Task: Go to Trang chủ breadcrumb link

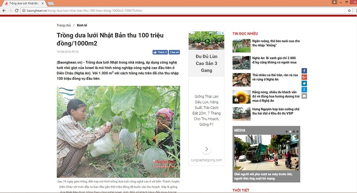Action: click(x=64, y=25)
